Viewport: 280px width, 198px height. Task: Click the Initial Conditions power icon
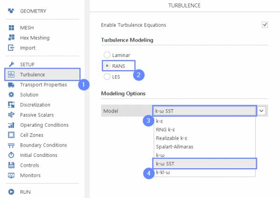click(11, 155)
